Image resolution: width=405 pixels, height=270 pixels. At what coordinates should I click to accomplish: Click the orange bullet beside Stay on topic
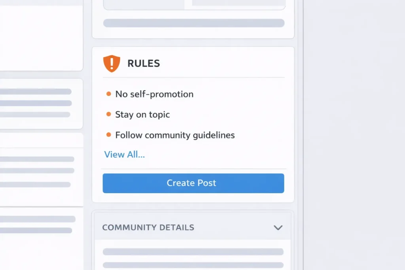pos(108,114)
